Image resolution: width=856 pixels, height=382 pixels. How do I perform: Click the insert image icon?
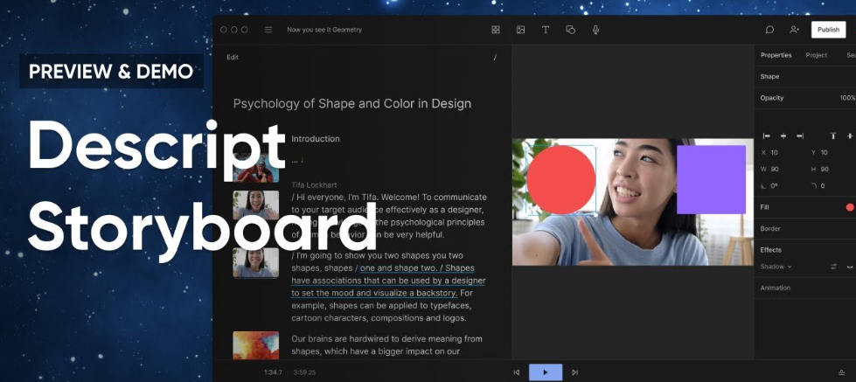coord(520,30)
